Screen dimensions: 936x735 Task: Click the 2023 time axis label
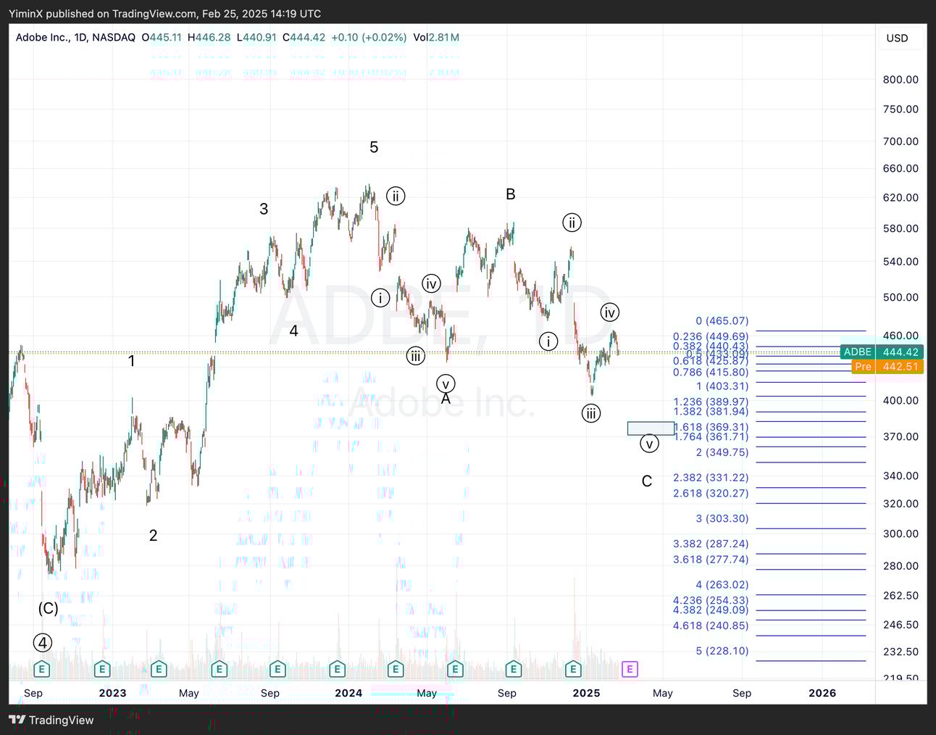[112, 693]
